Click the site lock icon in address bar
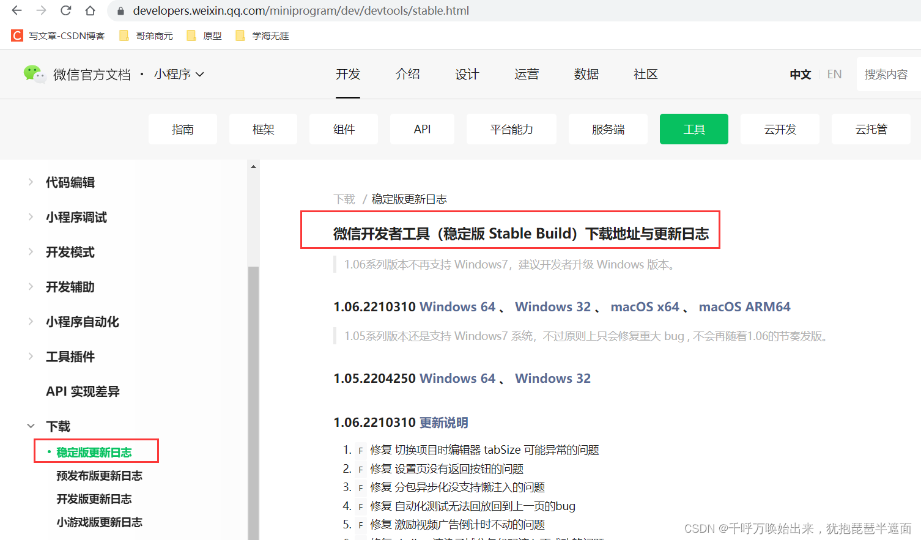921x540 pixels. 120,11
